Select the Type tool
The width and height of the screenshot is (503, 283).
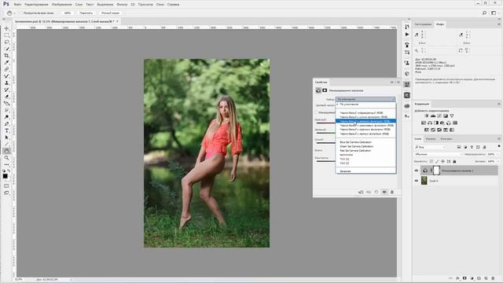coord(7,130)
